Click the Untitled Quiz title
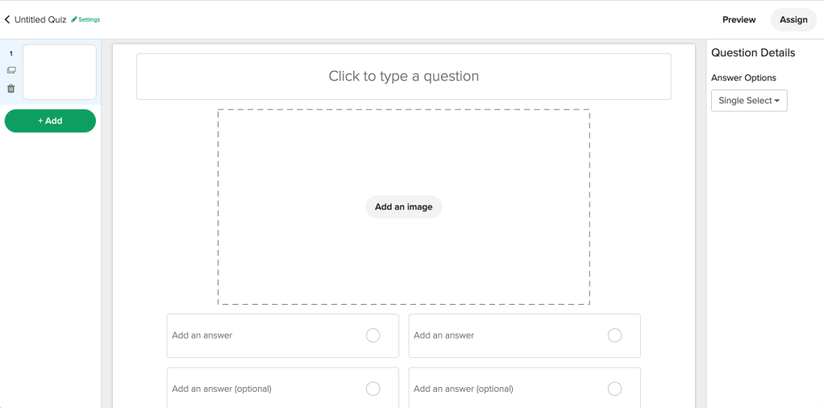The image size is (824, 408). pyautogui.click(x=40, y=19)
